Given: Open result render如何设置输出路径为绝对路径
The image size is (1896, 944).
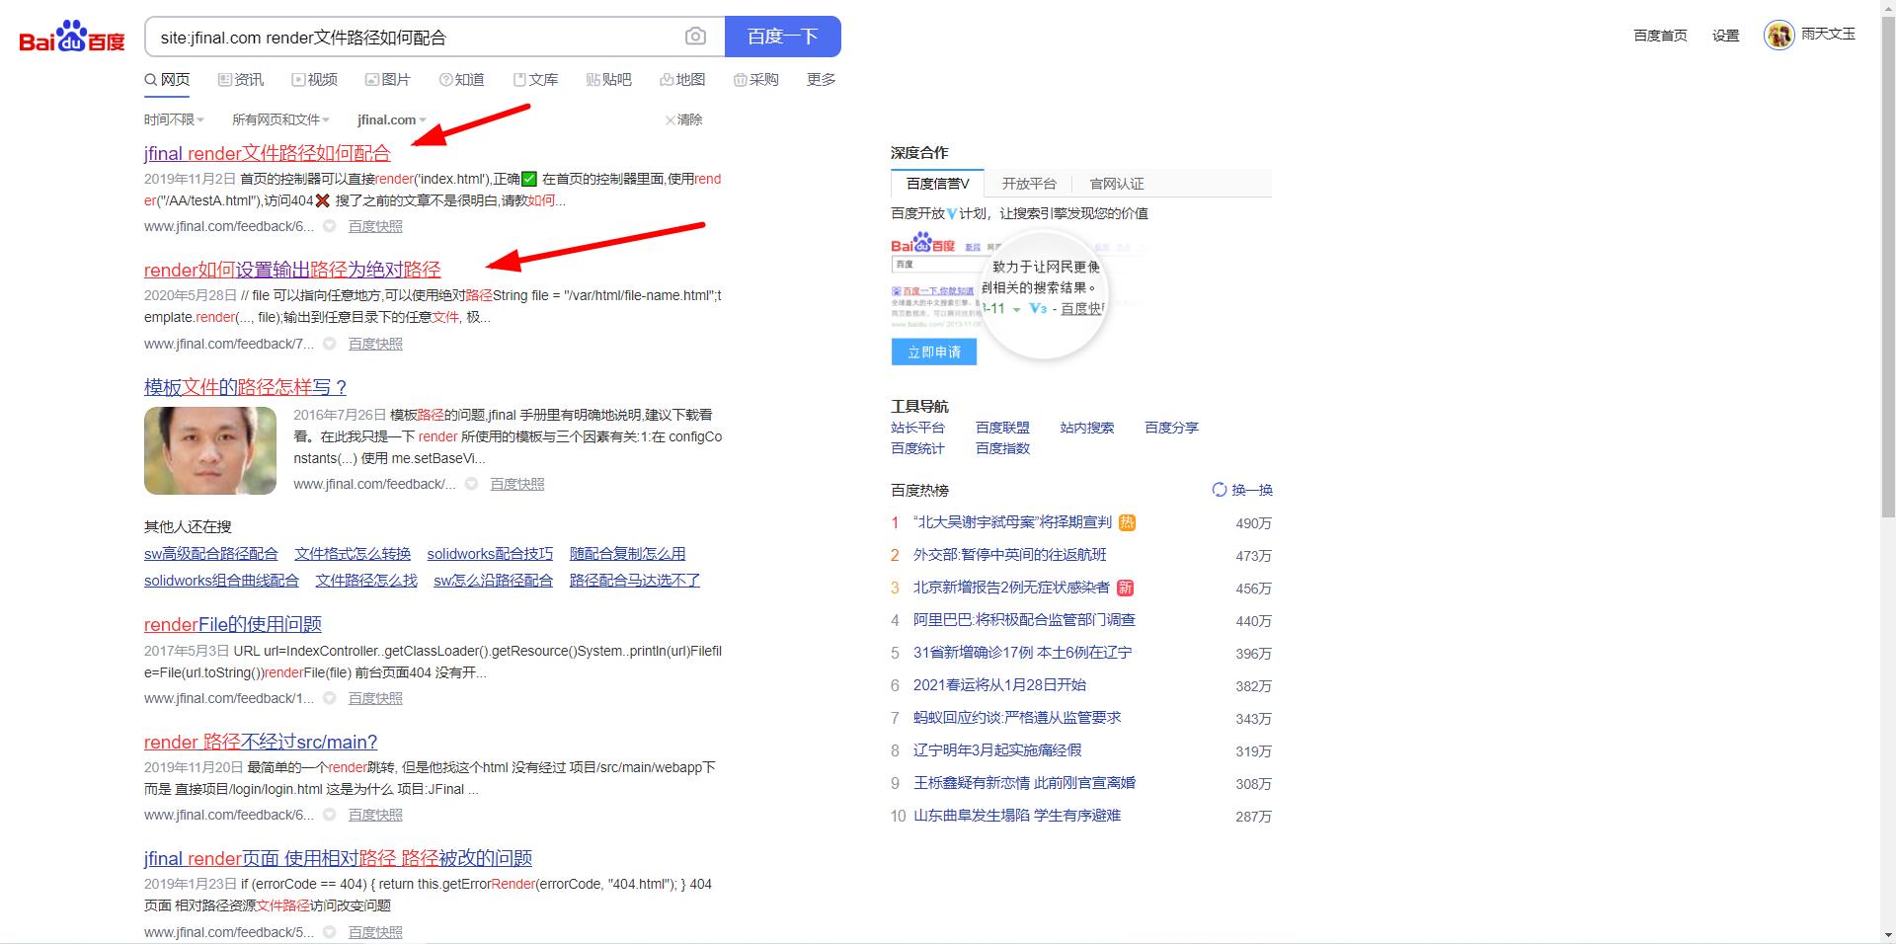Looking at the screenshot, I should [292, 270].
